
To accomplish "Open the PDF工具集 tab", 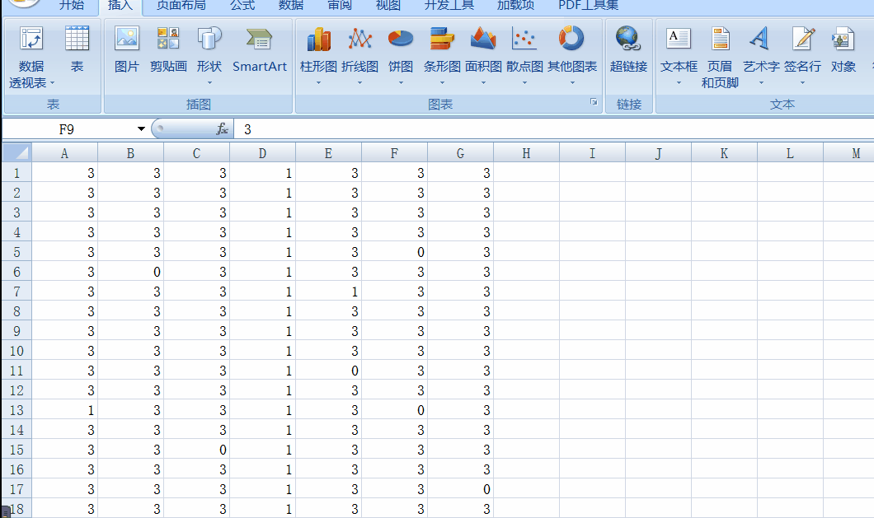I will (x=588, y=6).
